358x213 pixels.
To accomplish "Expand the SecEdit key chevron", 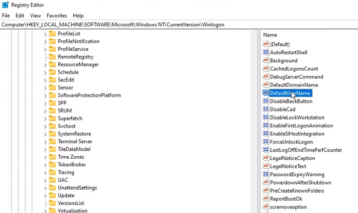I will click(x=45, y=80).
